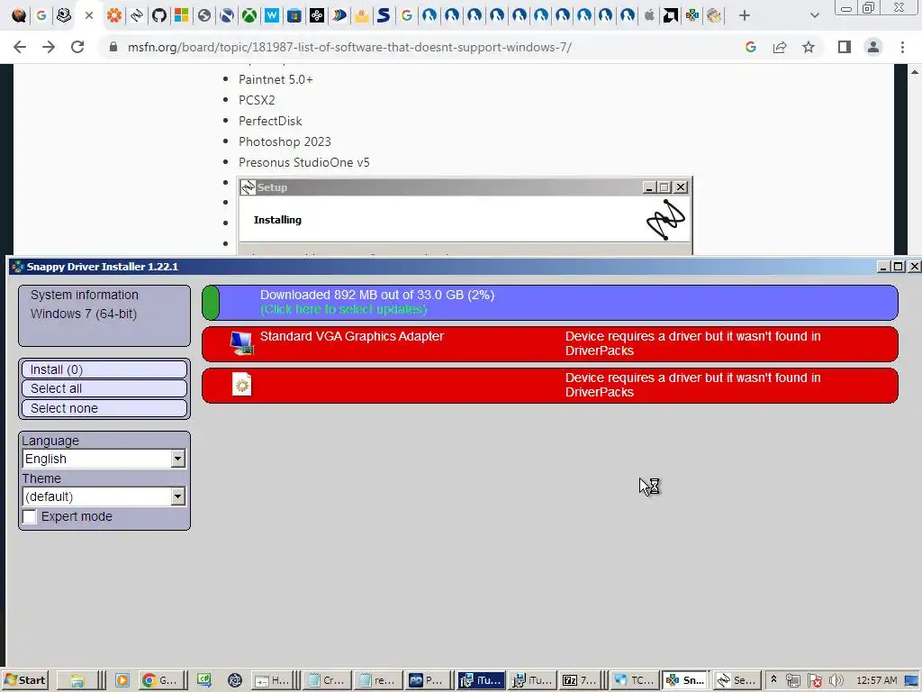Switch to the Xbox browser tab
Image resolution: width=922 pixels, height=692 pixels.
[249, 15]
